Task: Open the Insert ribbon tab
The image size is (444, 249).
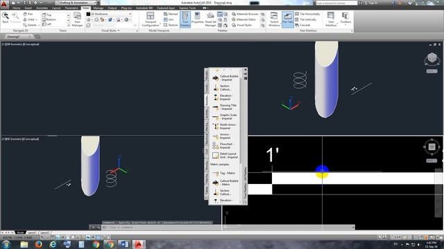Action: (28, 8)
